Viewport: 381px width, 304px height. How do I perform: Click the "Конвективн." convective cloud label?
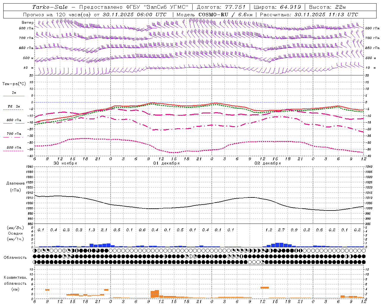click(15, 278)
